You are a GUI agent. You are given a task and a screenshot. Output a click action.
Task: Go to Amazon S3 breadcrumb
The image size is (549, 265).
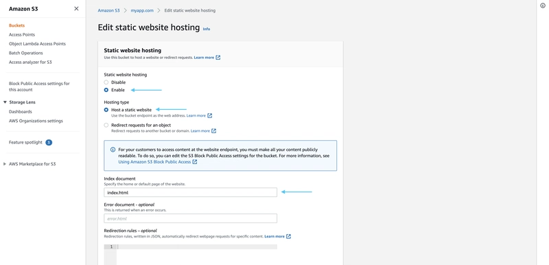pos(108,10)
